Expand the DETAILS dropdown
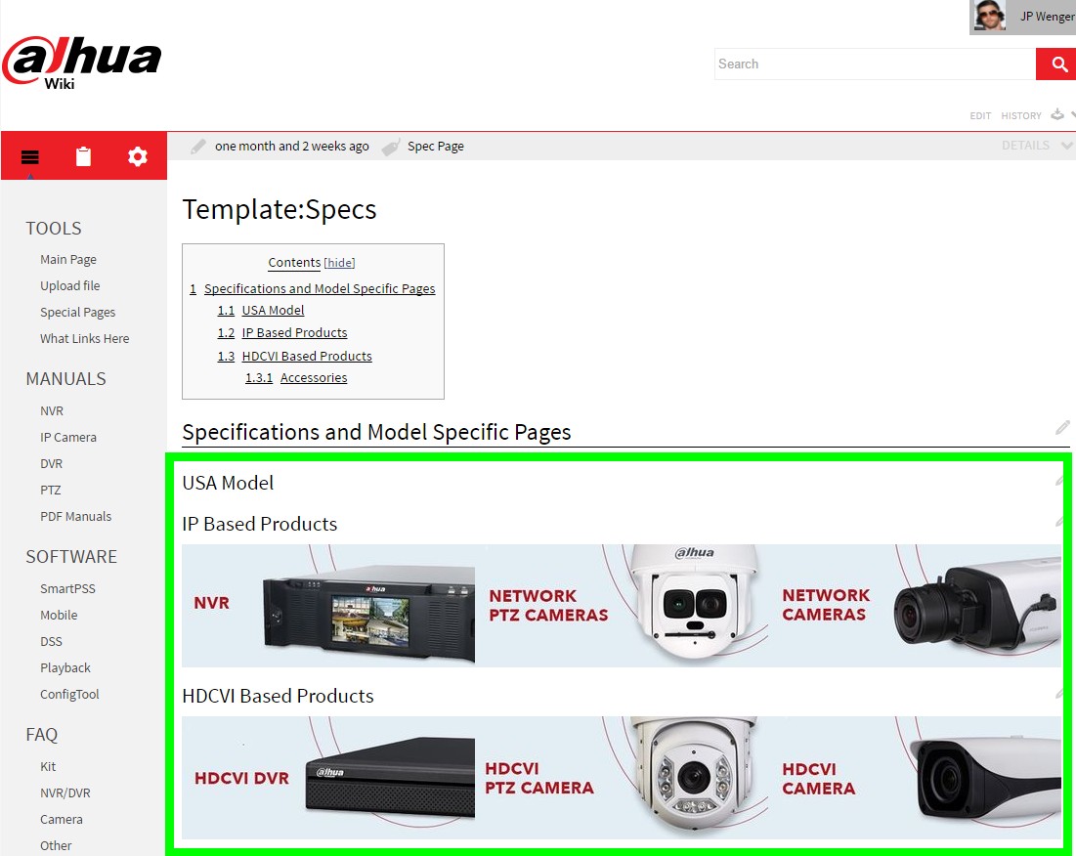Viewport: 1076px width, 856px height. 1036,146
